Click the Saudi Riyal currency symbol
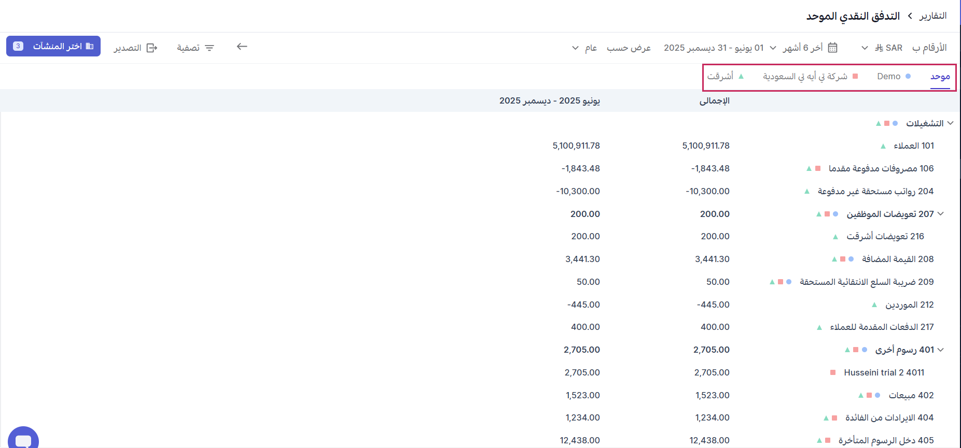This screenshot has width=961, height=448. [x=879, y=48]
